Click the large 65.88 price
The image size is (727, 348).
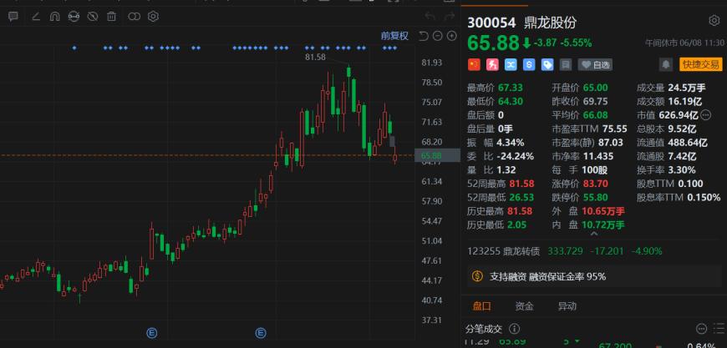pos(492,43)
